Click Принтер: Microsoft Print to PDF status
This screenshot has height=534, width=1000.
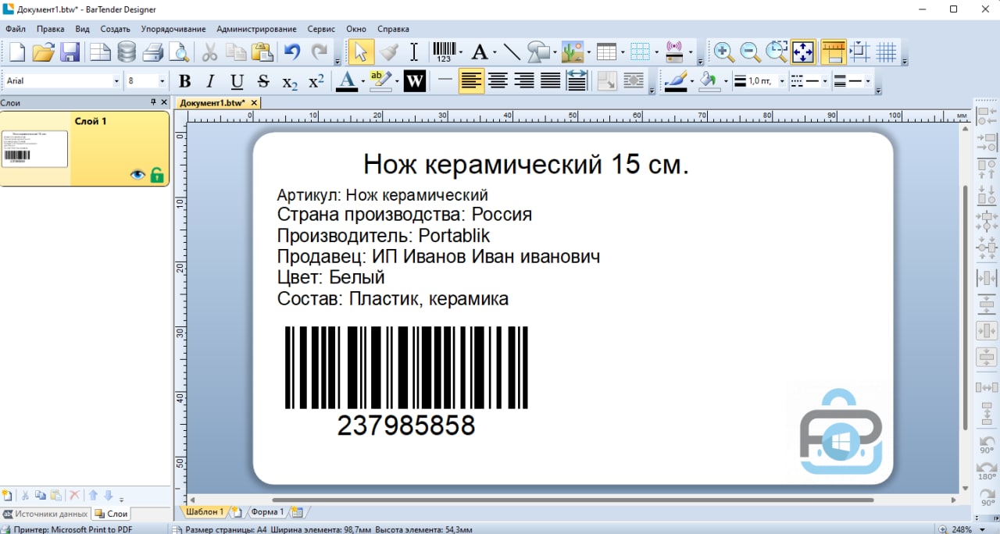click(x=68, y=529)
